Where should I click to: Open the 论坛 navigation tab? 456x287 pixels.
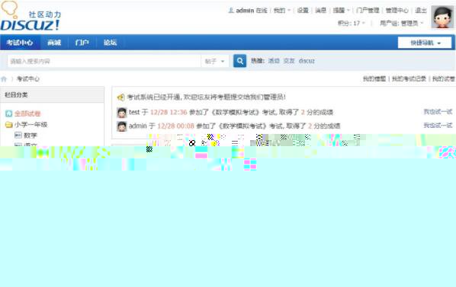point(111,43)
